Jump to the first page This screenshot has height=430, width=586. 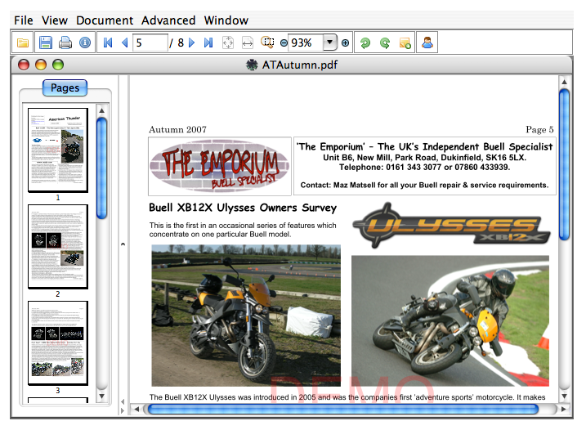(x=108, y=43)
